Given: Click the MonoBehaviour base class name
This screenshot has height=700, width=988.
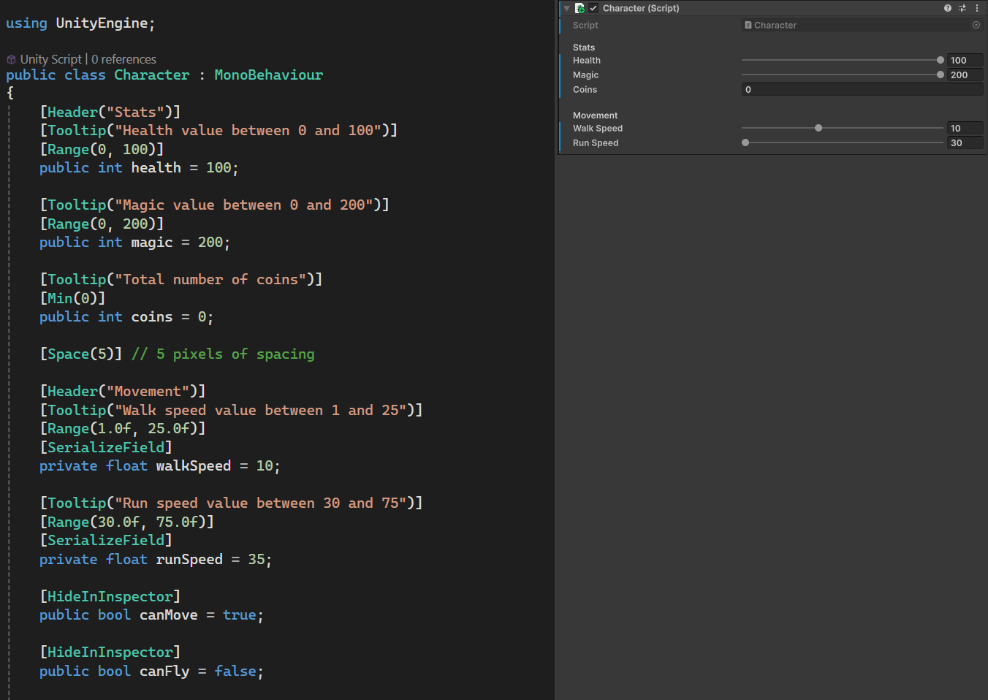Looking at the screenshot, I should pyautogui.click(x=268, y=75).
